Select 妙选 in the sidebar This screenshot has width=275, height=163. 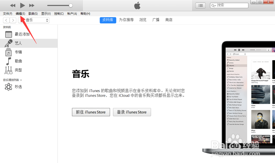[29, 87]
